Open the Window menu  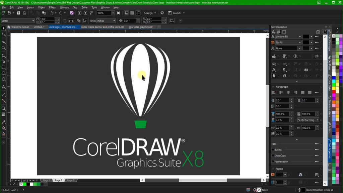coord(105,7)
